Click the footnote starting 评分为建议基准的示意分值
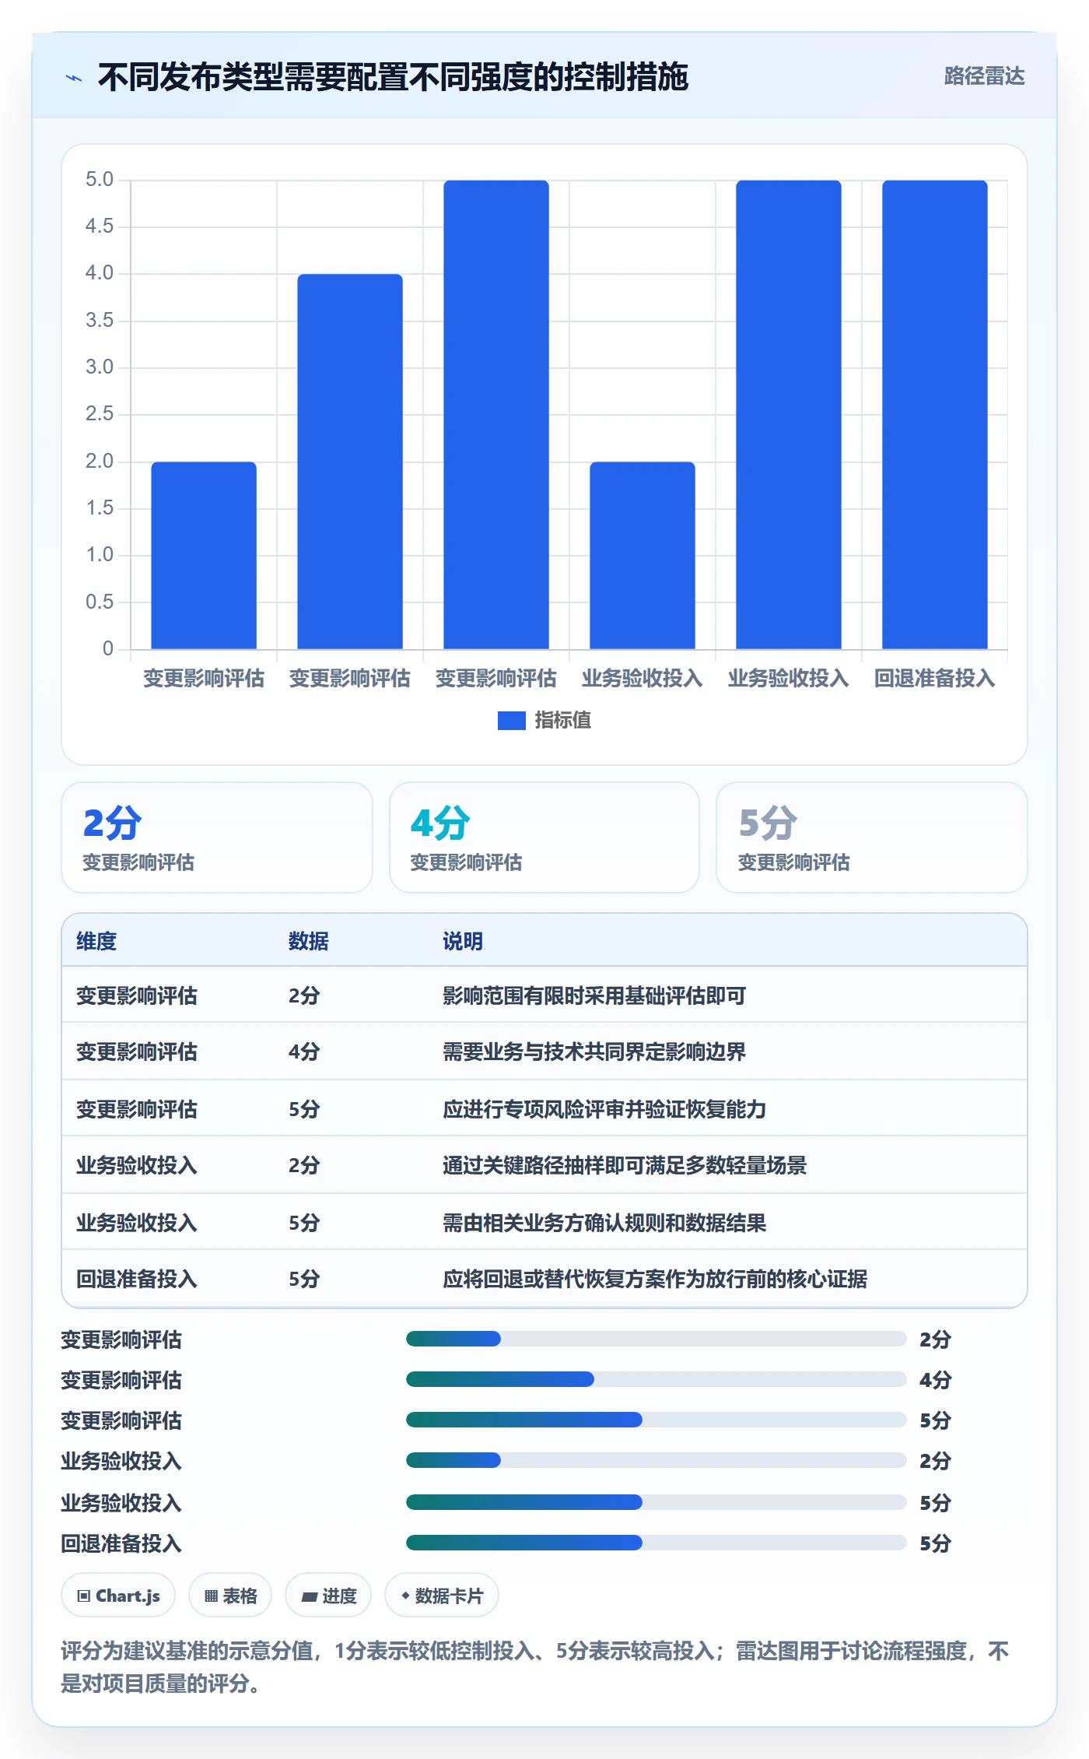The image size is (1089, 1759). 535,1667
